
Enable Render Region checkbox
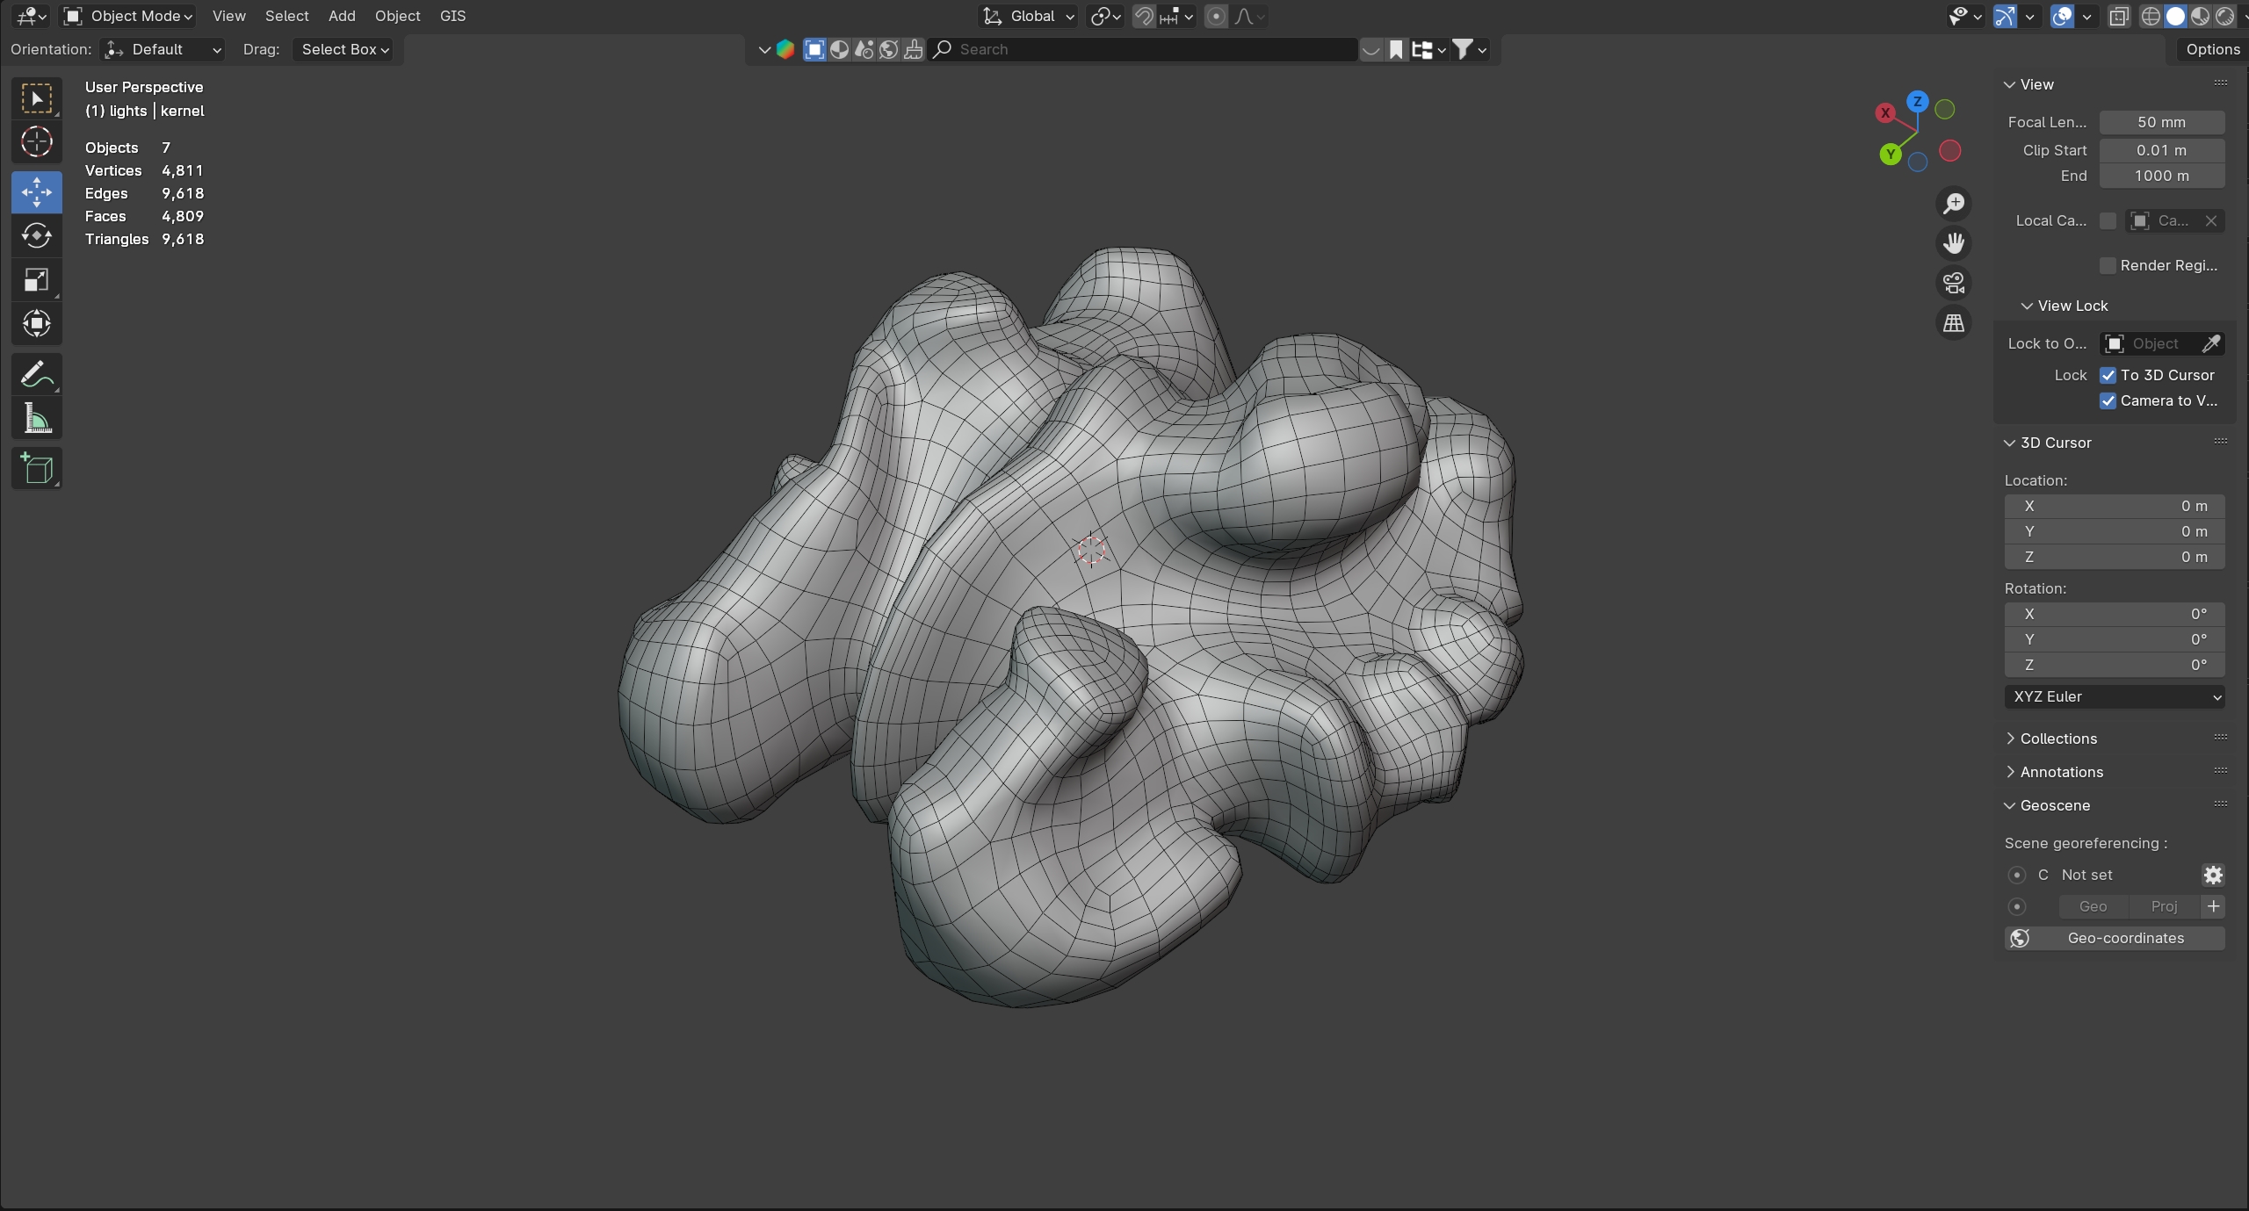[x=2108, y=265]
